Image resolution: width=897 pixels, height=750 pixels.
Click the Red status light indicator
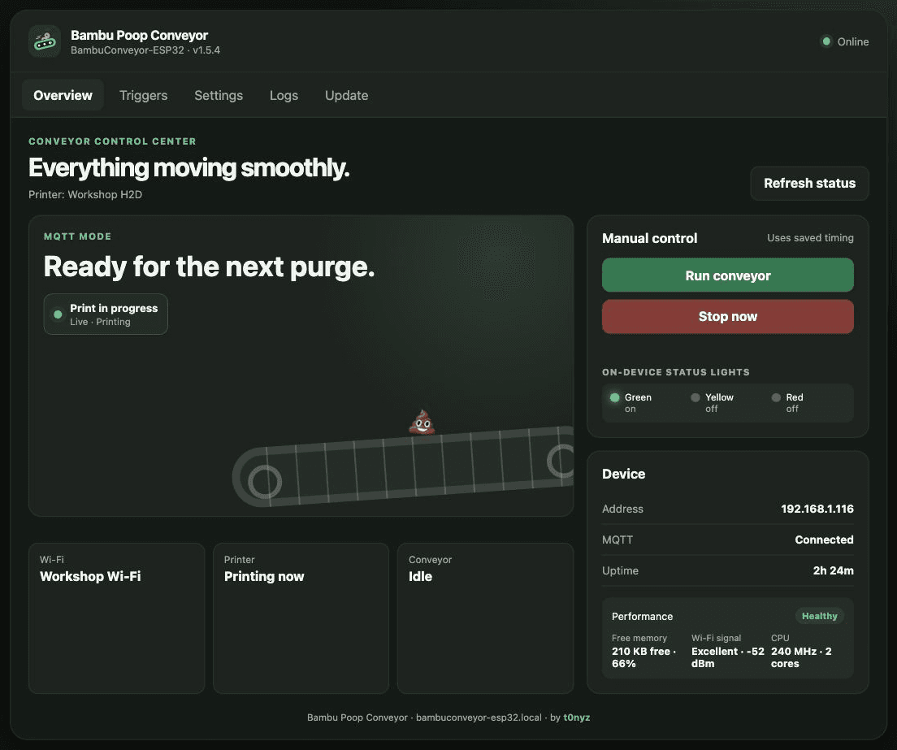pos(776,397)
